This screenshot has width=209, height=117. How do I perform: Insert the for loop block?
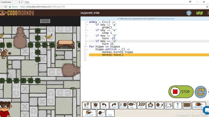(x=141, y=105)
